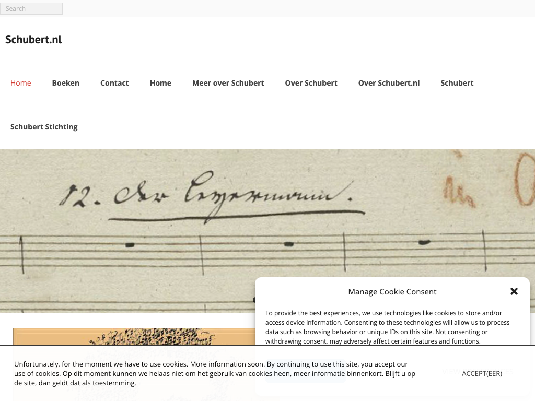Select the Schubert menu item

[x=457, y=83]
